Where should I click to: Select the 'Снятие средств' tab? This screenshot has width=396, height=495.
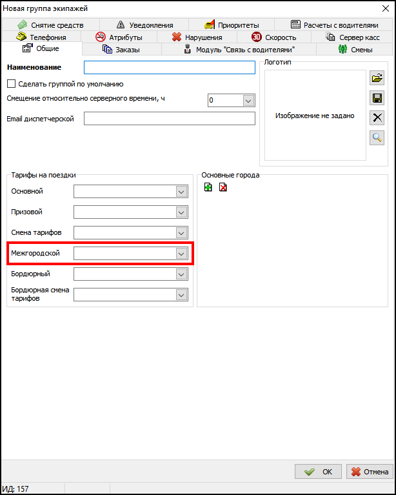click(50, 25)
